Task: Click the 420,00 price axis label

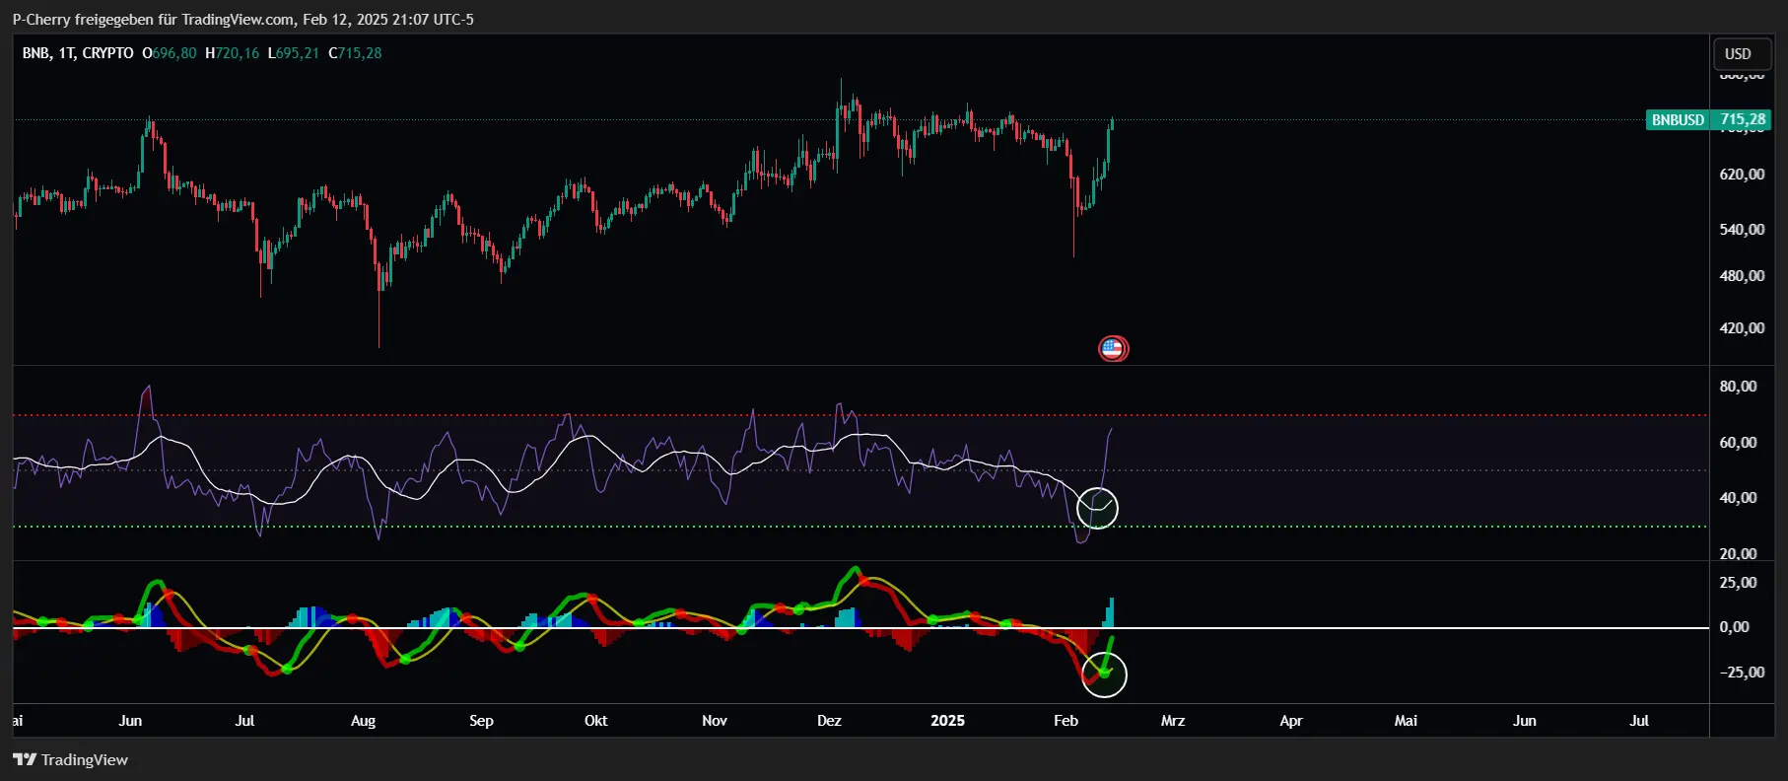Action: 1742,328
